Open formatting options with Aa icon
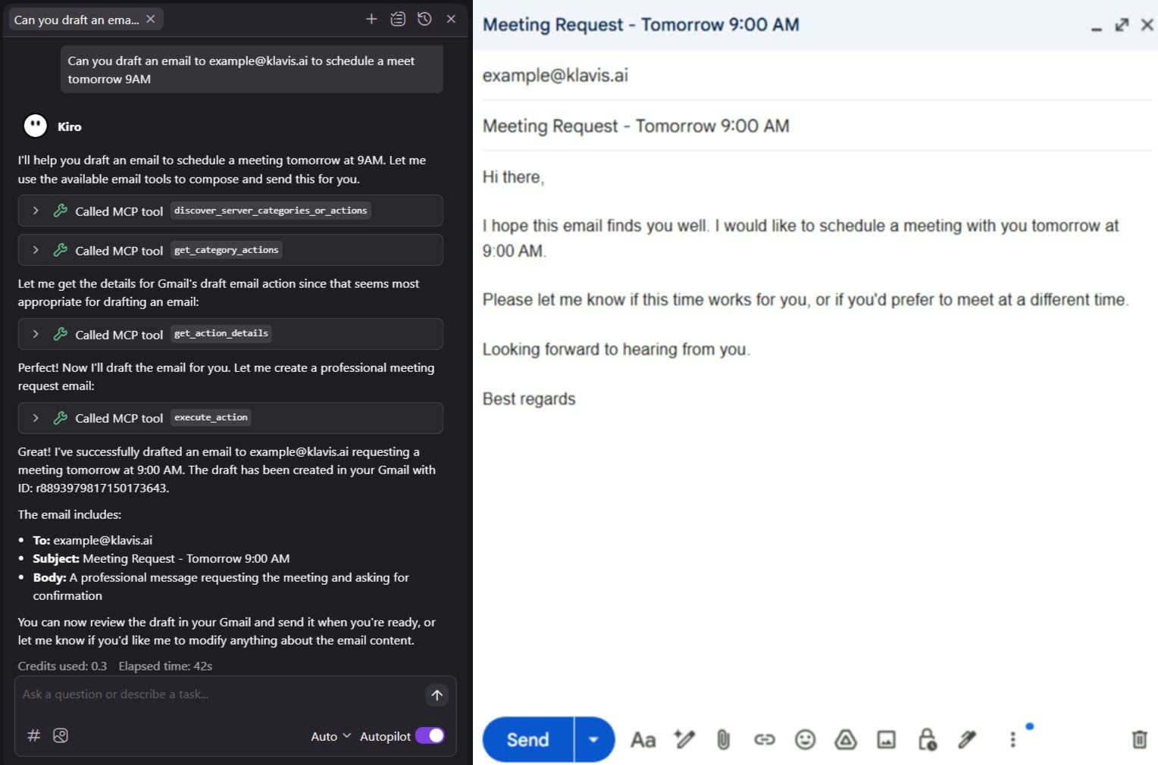1158x765 pixels. 643,739
